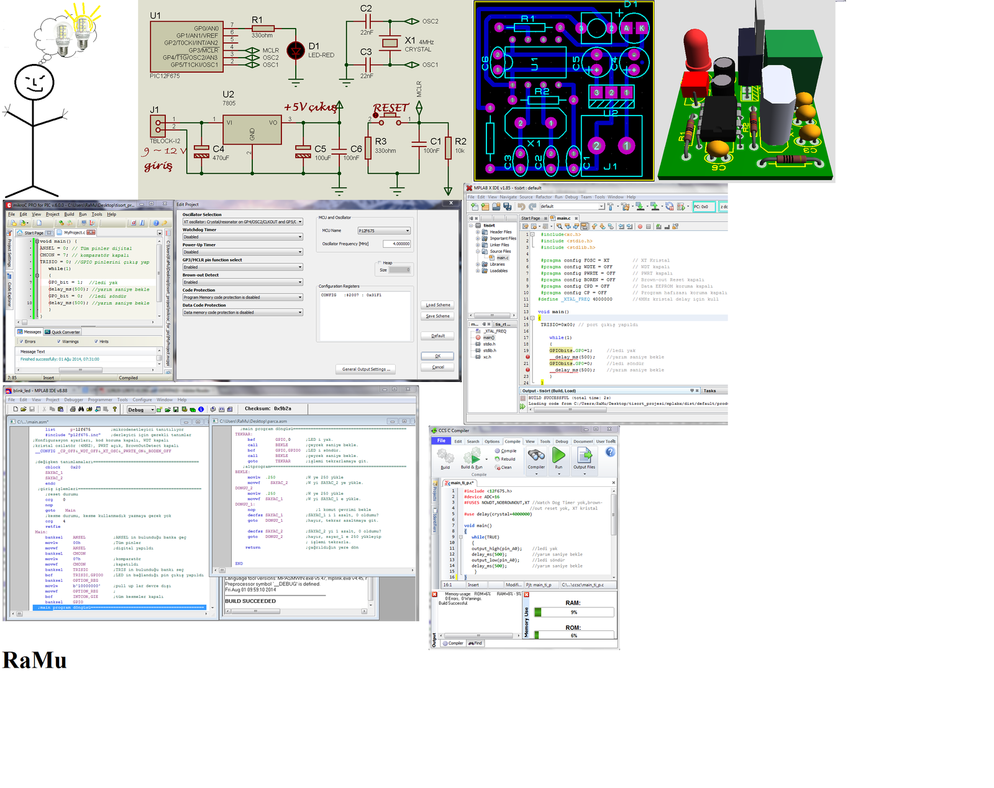
Task: Open Debug configuration dropdown in MPLAB IDE v8.88
Action: 141,410
